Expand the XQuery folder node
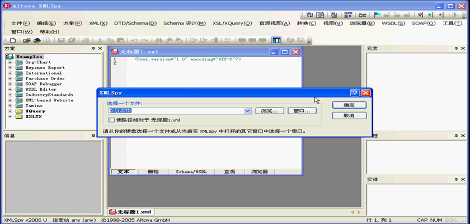Screen dimensions: 470x224 pos(10,111)
